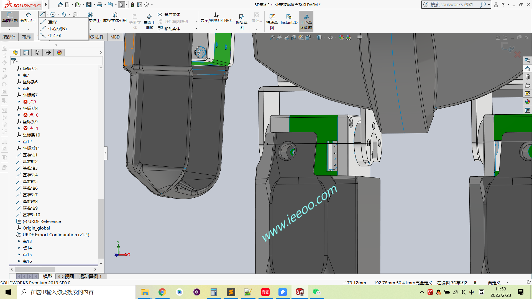Toggle Instant2D on or off
The width and height of the screenshot is (532, 299).
pos(289,19)
